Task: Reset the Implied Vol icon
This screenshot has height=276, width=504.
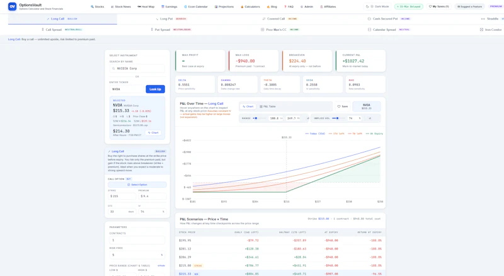Action: [x=370, y=118]
